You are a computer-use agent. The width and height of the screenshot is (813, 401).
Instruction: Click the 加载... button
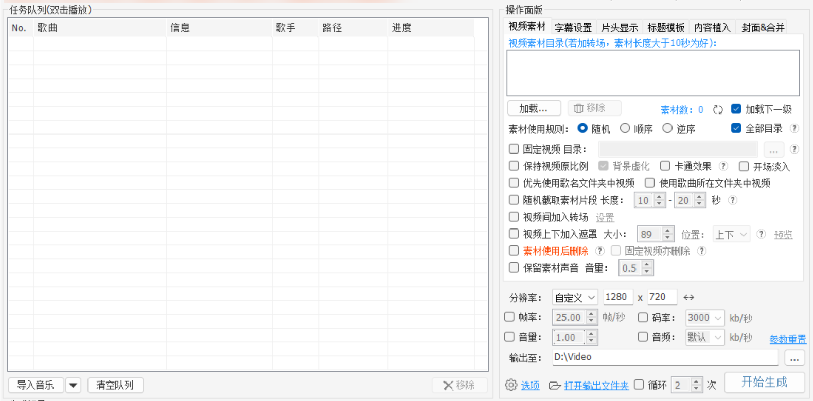[534, 108]
